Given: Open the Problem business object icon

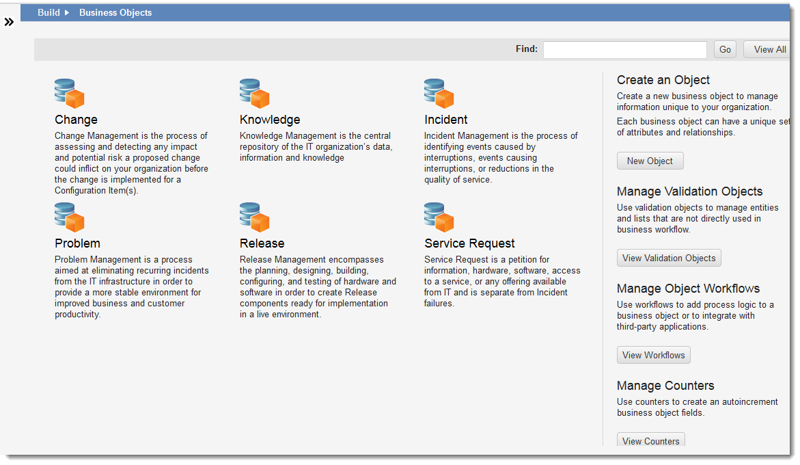Looking at the screenshot, I should pyautogui.click(x=68, y=216).
